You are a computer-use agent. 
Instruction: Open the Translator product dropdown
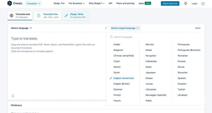(34, 4)
